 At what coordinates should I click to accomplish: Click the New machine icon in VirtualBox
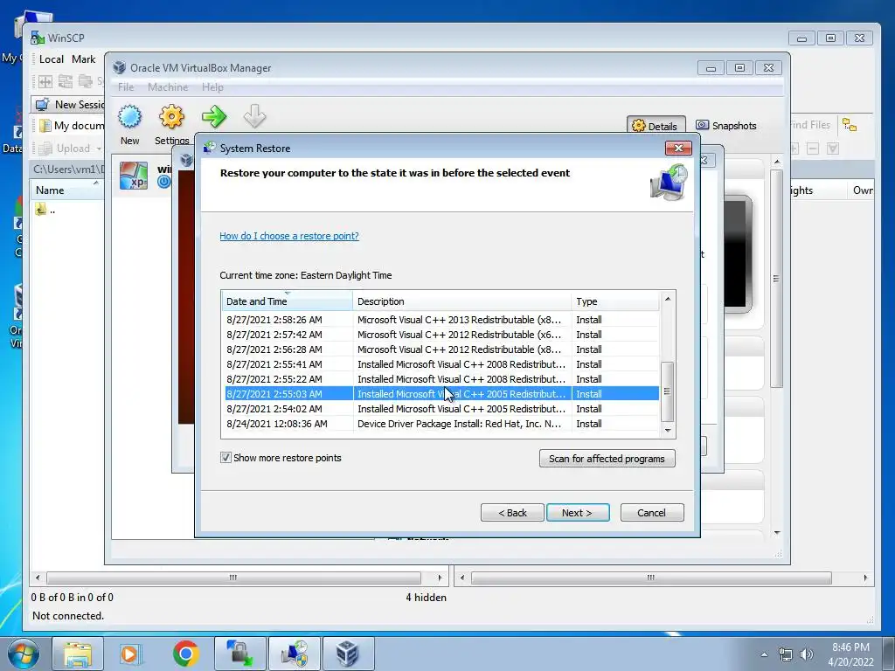click(x=129, y=117)
